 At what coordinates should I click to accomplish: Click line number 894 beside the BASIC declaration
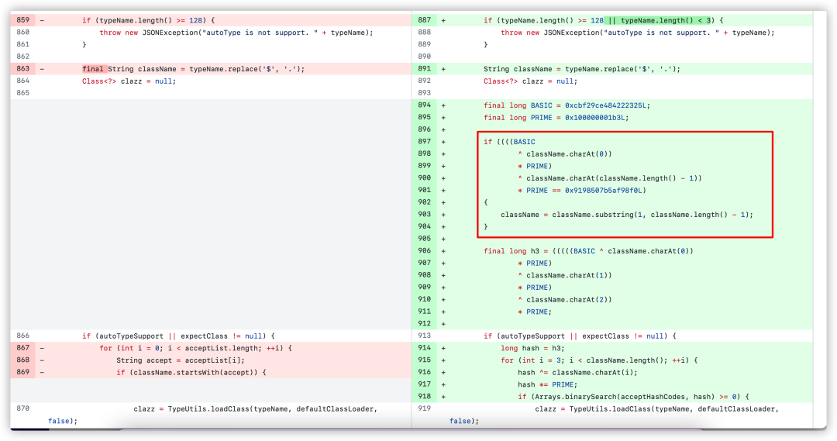tap(425, 105)
